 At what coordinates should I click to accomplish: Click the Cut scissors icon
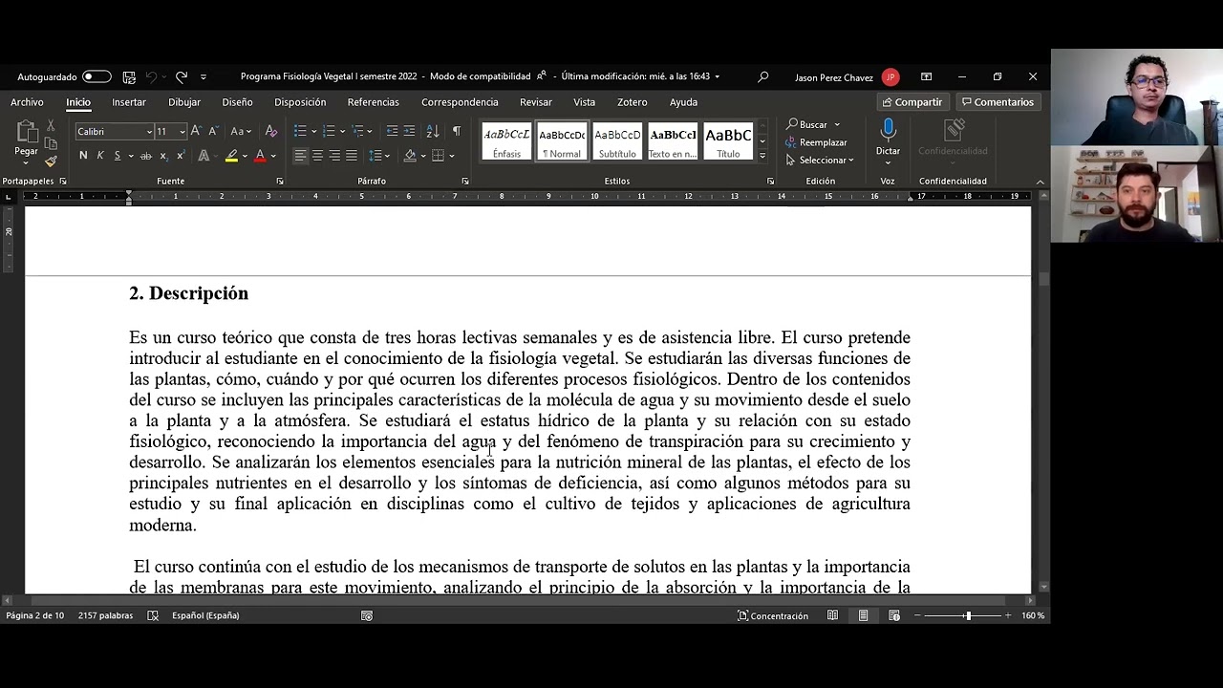(x=51, y=125)
